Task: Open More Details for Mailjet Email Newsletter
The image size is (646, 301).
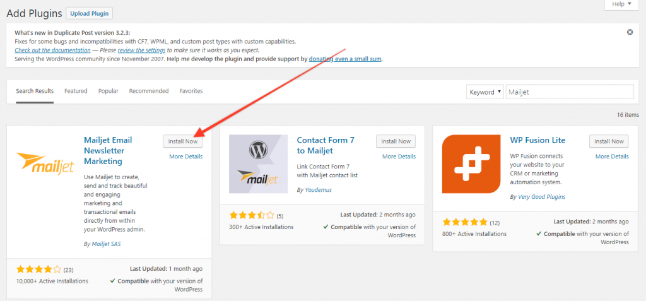Action: click(186, 156)
